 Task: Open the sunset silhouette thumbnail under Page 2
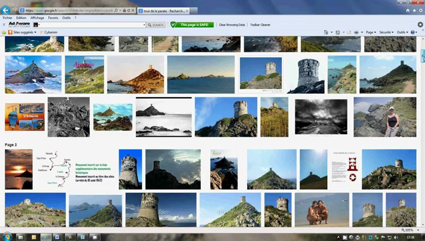point(19,169)
